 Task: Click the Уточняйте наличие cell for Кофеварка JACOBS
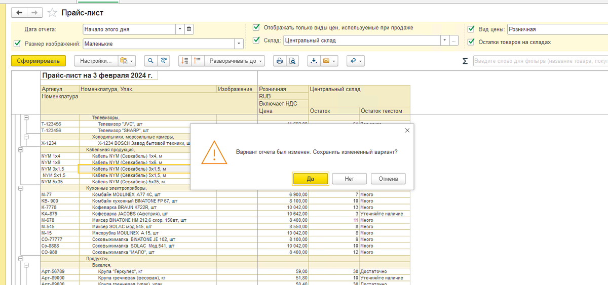pos(385,214)
